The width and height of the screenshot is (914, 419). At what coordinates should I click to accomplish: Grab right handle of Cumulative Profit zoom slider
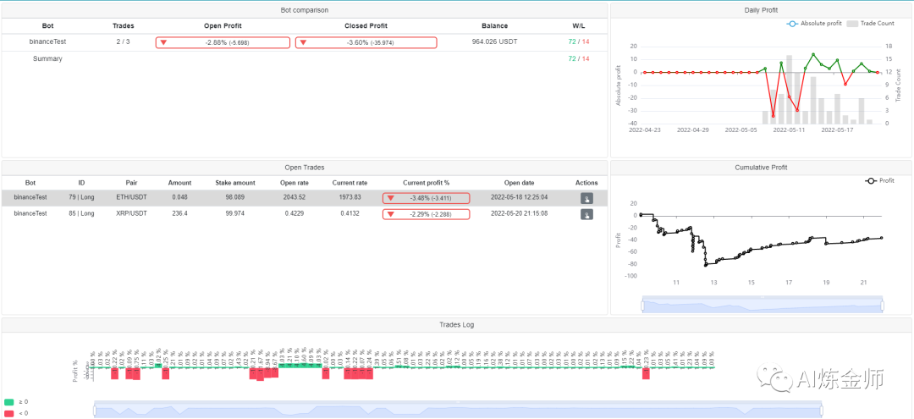tap(882, 306)
